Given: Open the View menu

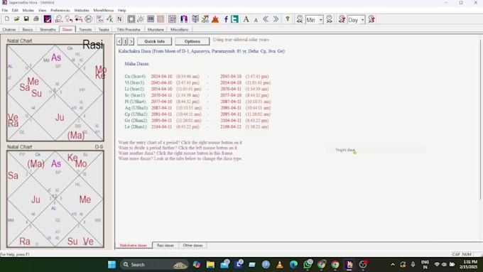Looking at the screenshot, I should (42, 10).
